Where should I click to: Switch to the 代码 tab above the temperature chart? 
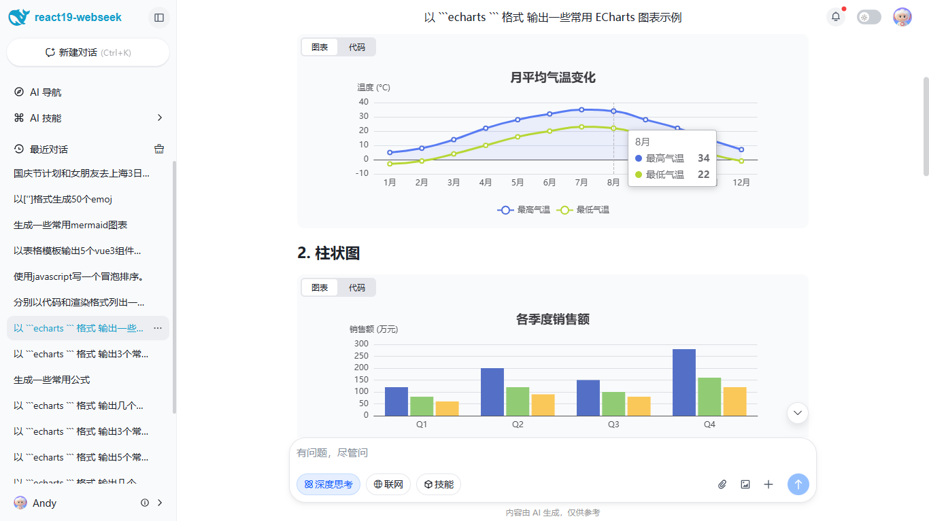click(357, 47)
